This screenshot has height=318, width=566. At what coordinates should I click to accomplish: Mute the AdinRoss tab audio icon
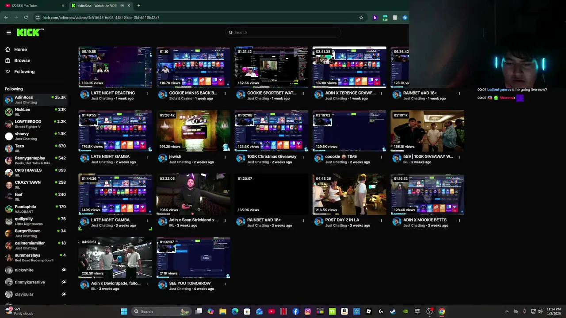tap(122, 6)
